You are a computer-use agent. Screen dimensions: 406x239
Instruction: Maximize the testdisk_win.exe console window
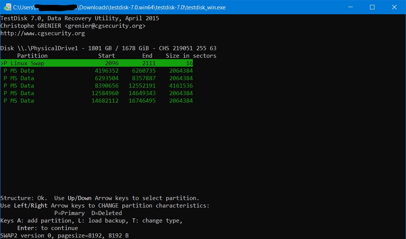click(x=372, y=7)
